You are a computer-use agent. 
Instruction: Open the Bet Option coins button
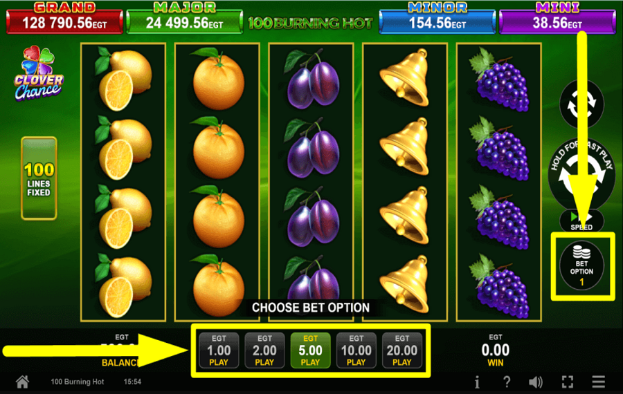pyautogui.click(x=581, y=265)
